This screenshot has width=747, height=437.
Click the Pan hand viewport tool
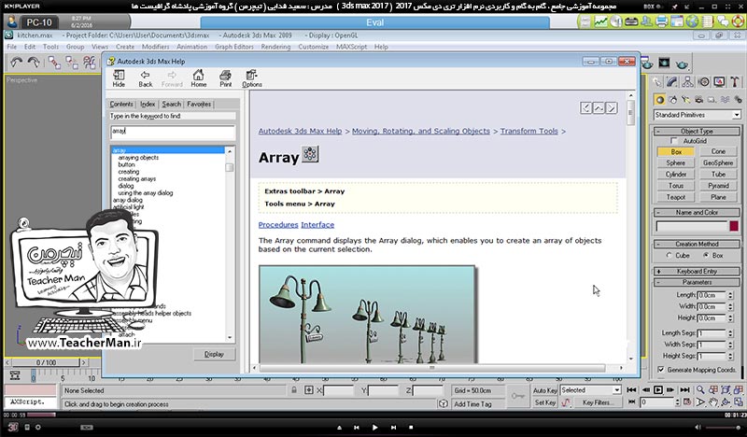[712, 402]
